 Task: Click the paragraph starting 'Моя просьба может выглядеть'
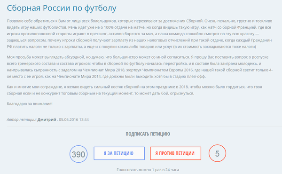coord(140,67)
